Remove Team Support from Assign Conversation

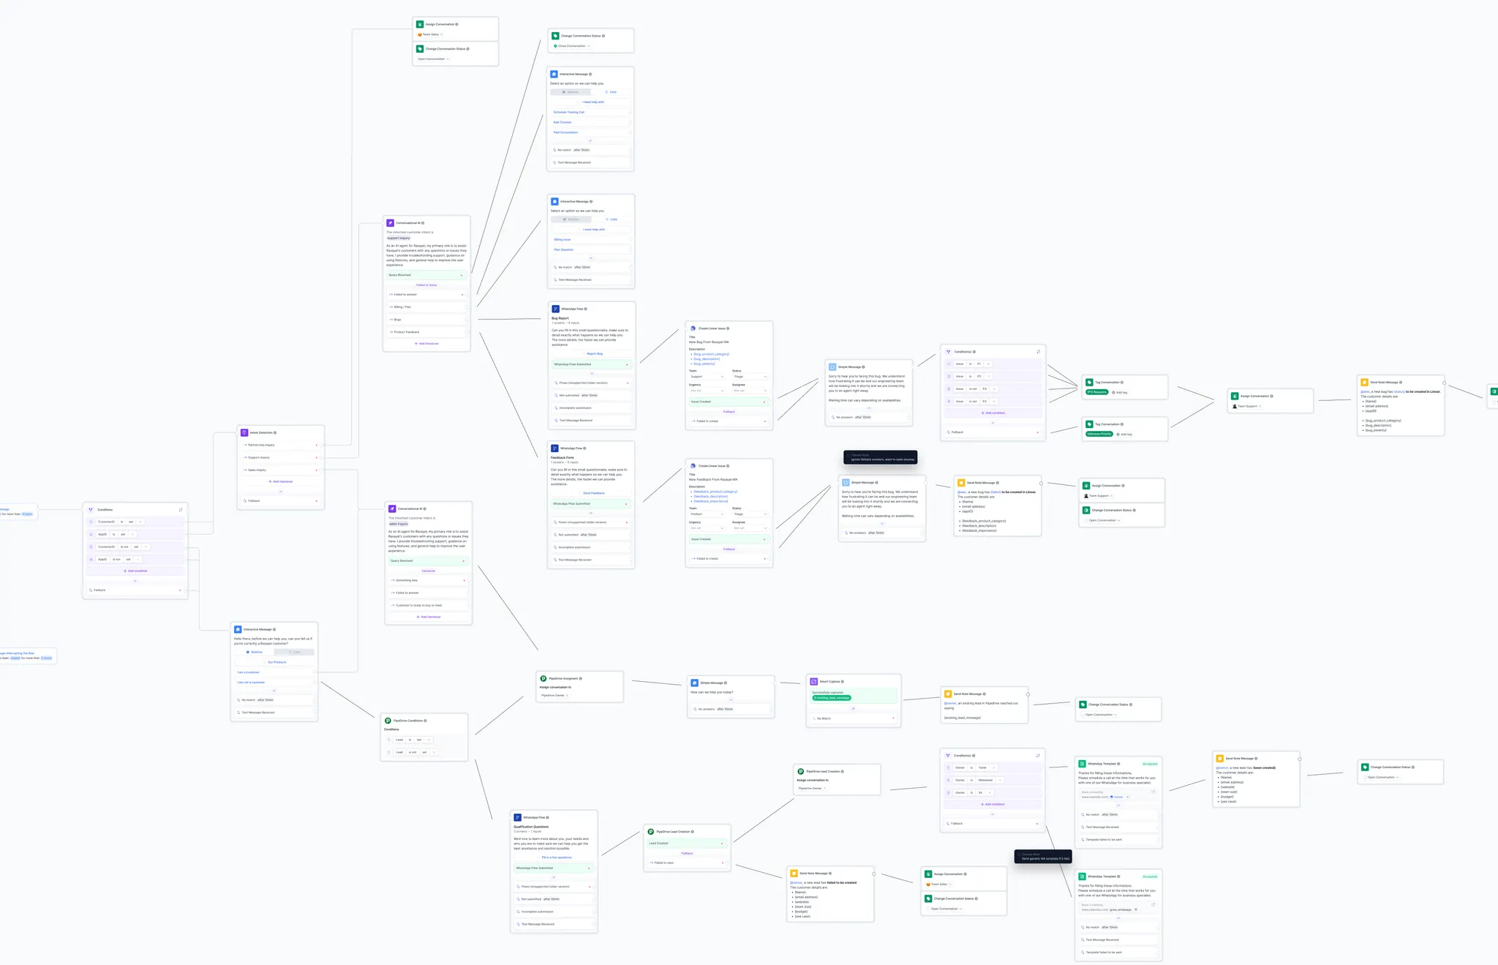(1260, 406)
